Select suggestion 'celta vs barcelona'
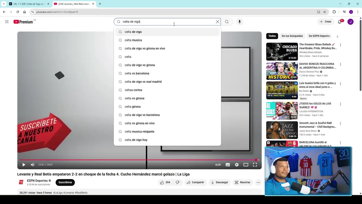 pos(167,73)
